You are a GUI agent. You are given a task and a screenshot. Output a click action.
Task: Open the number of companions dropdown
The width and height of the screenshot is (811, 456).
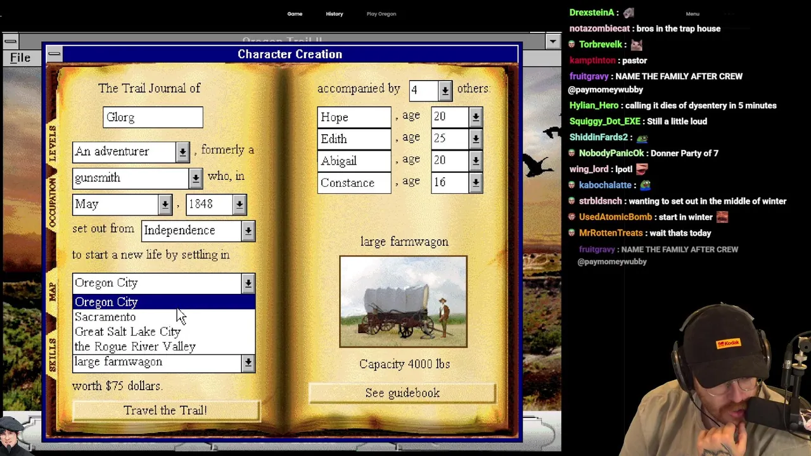(x=445, y=90)
